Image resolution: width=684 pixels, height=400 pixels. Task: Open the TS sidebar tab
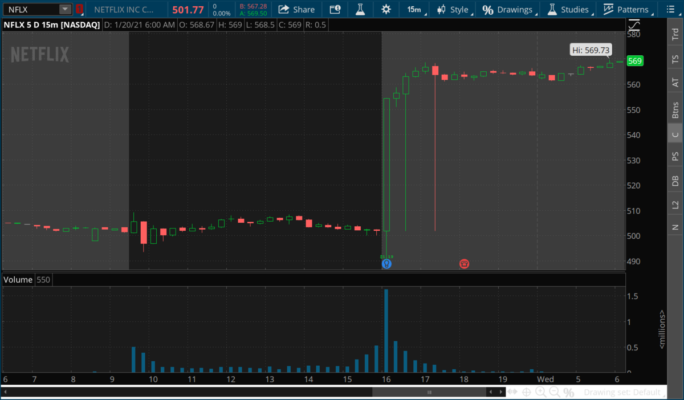(675, 59)
